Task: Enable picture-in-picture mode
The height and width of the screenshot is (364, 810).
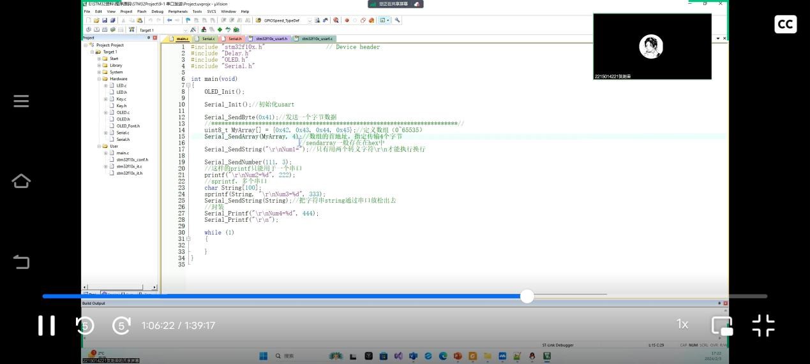Action: pyautogui.click(x=722, y=325)
